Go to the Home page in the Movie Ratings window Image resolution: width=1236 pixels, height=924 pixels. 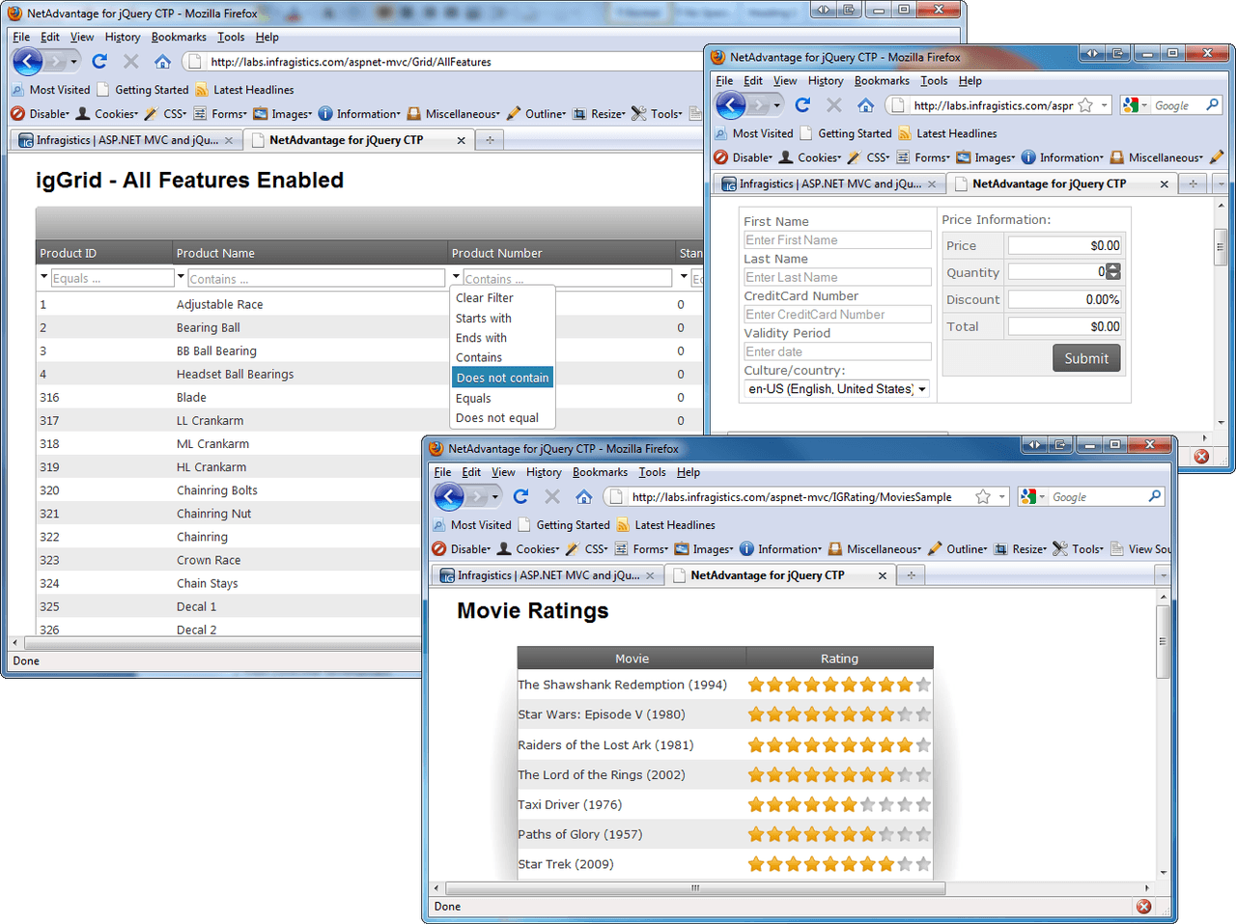coord(584,497)
